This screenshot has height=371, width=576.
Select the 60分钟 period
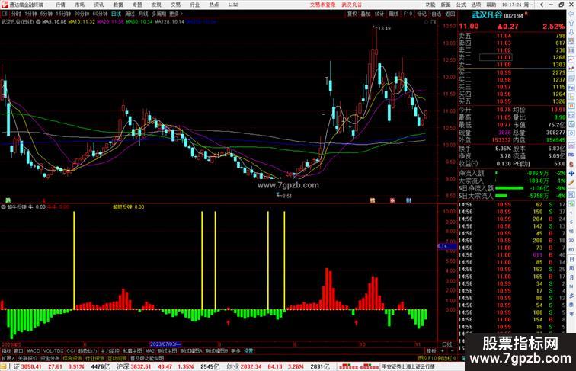click(100, 14)
